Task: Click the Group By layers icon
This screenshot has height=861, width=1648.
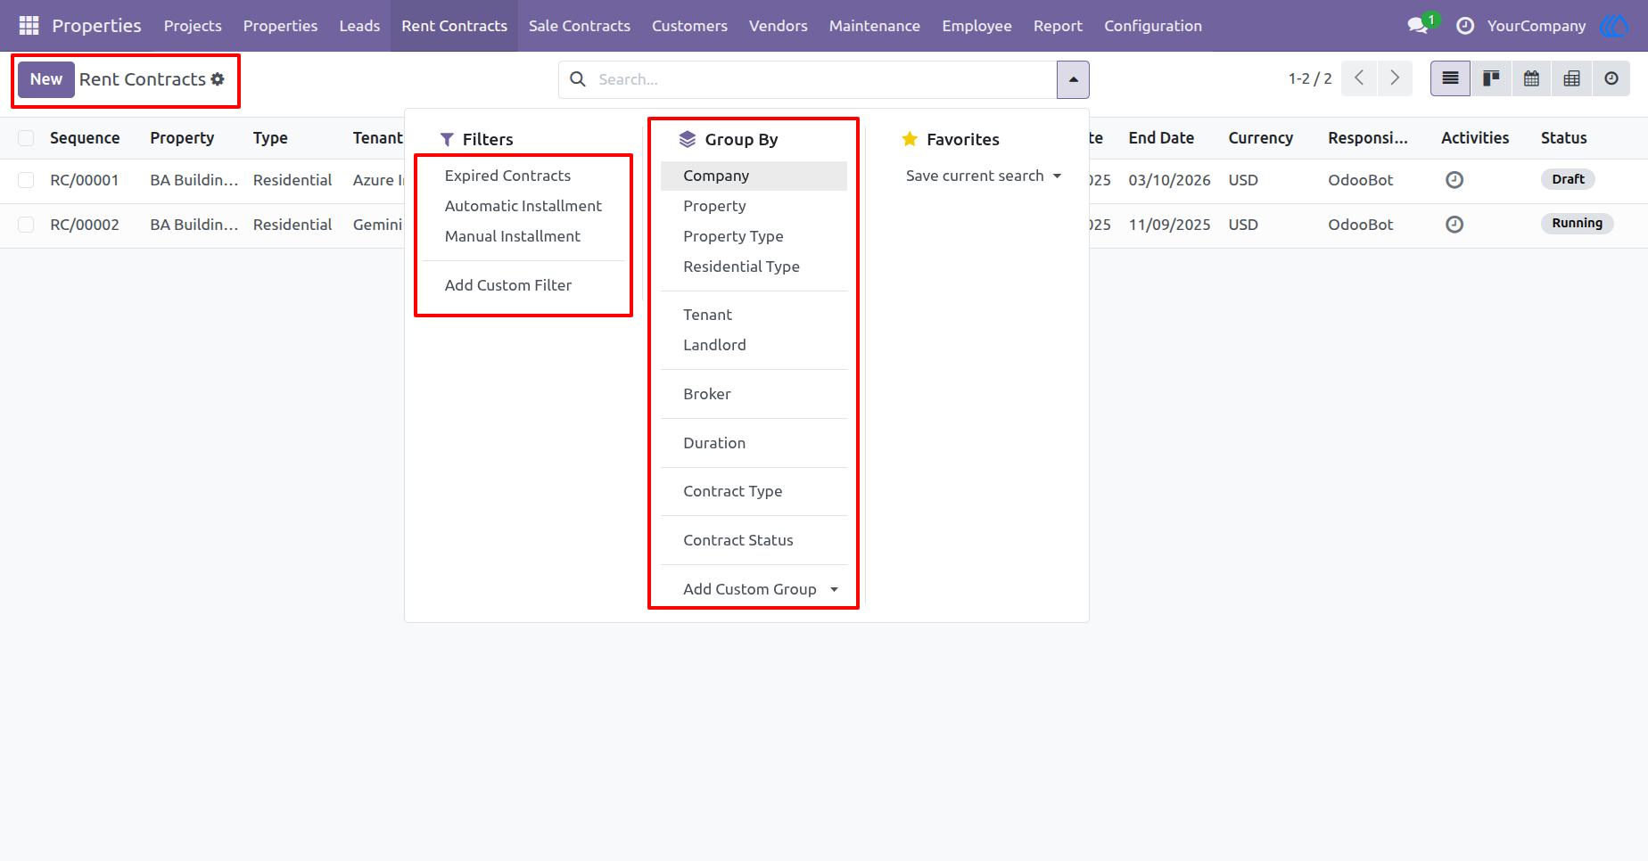Action: [x=688, y=139]
